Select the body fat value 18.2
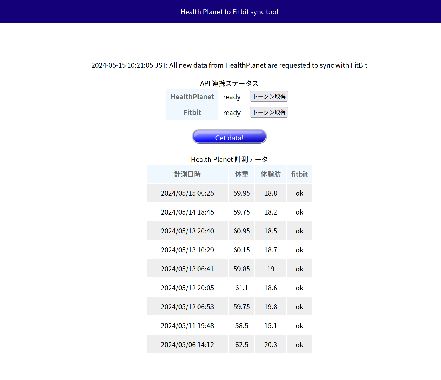This screenshot has height=380, width=441. (x=271, y=212)
